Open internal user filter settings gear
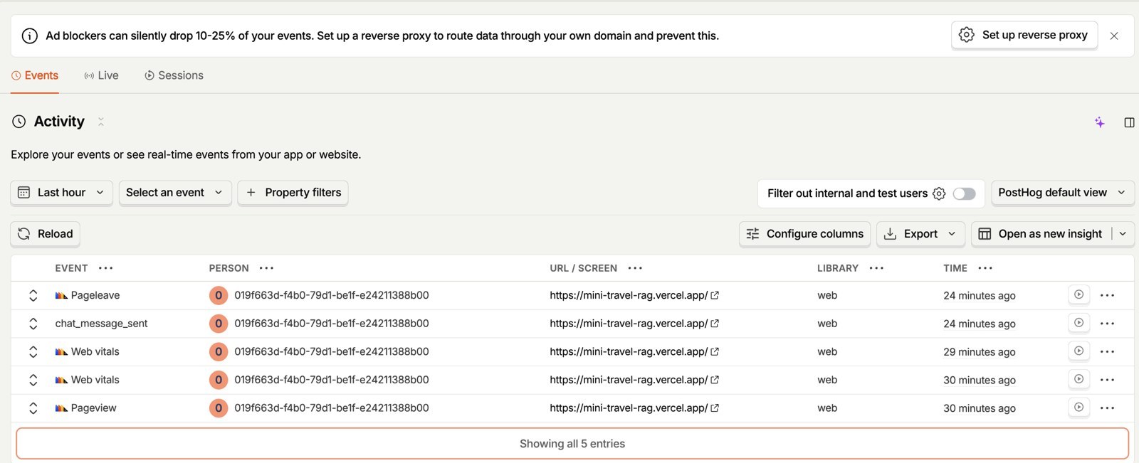 939,193
